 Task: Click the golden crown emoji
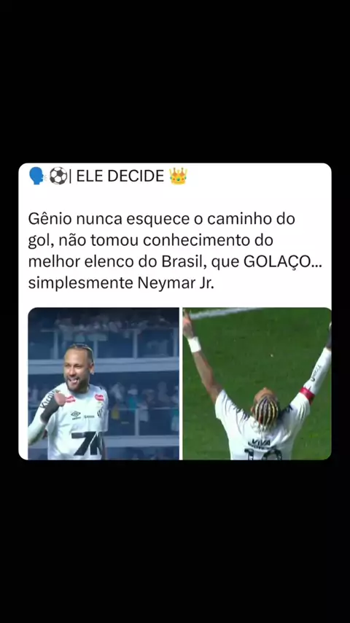coord(178,176)
